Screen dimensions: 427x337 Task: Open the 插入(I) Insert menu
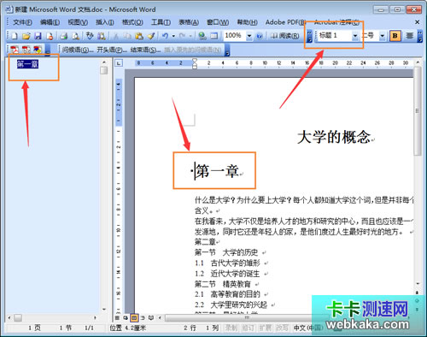click(x=105, y=22)
